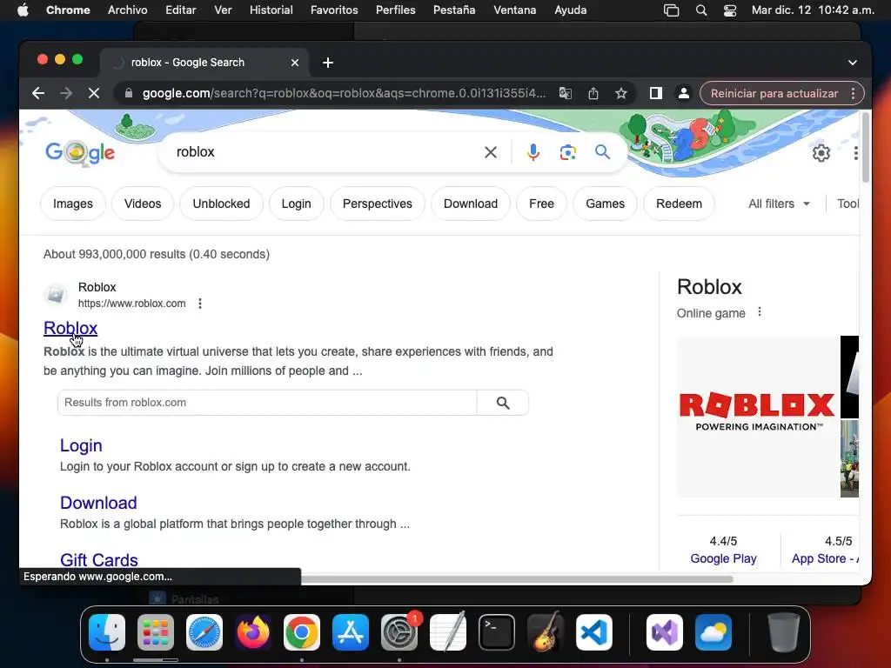Select the Free filter chip
The image size is (891, 668).
coord(541,204)
